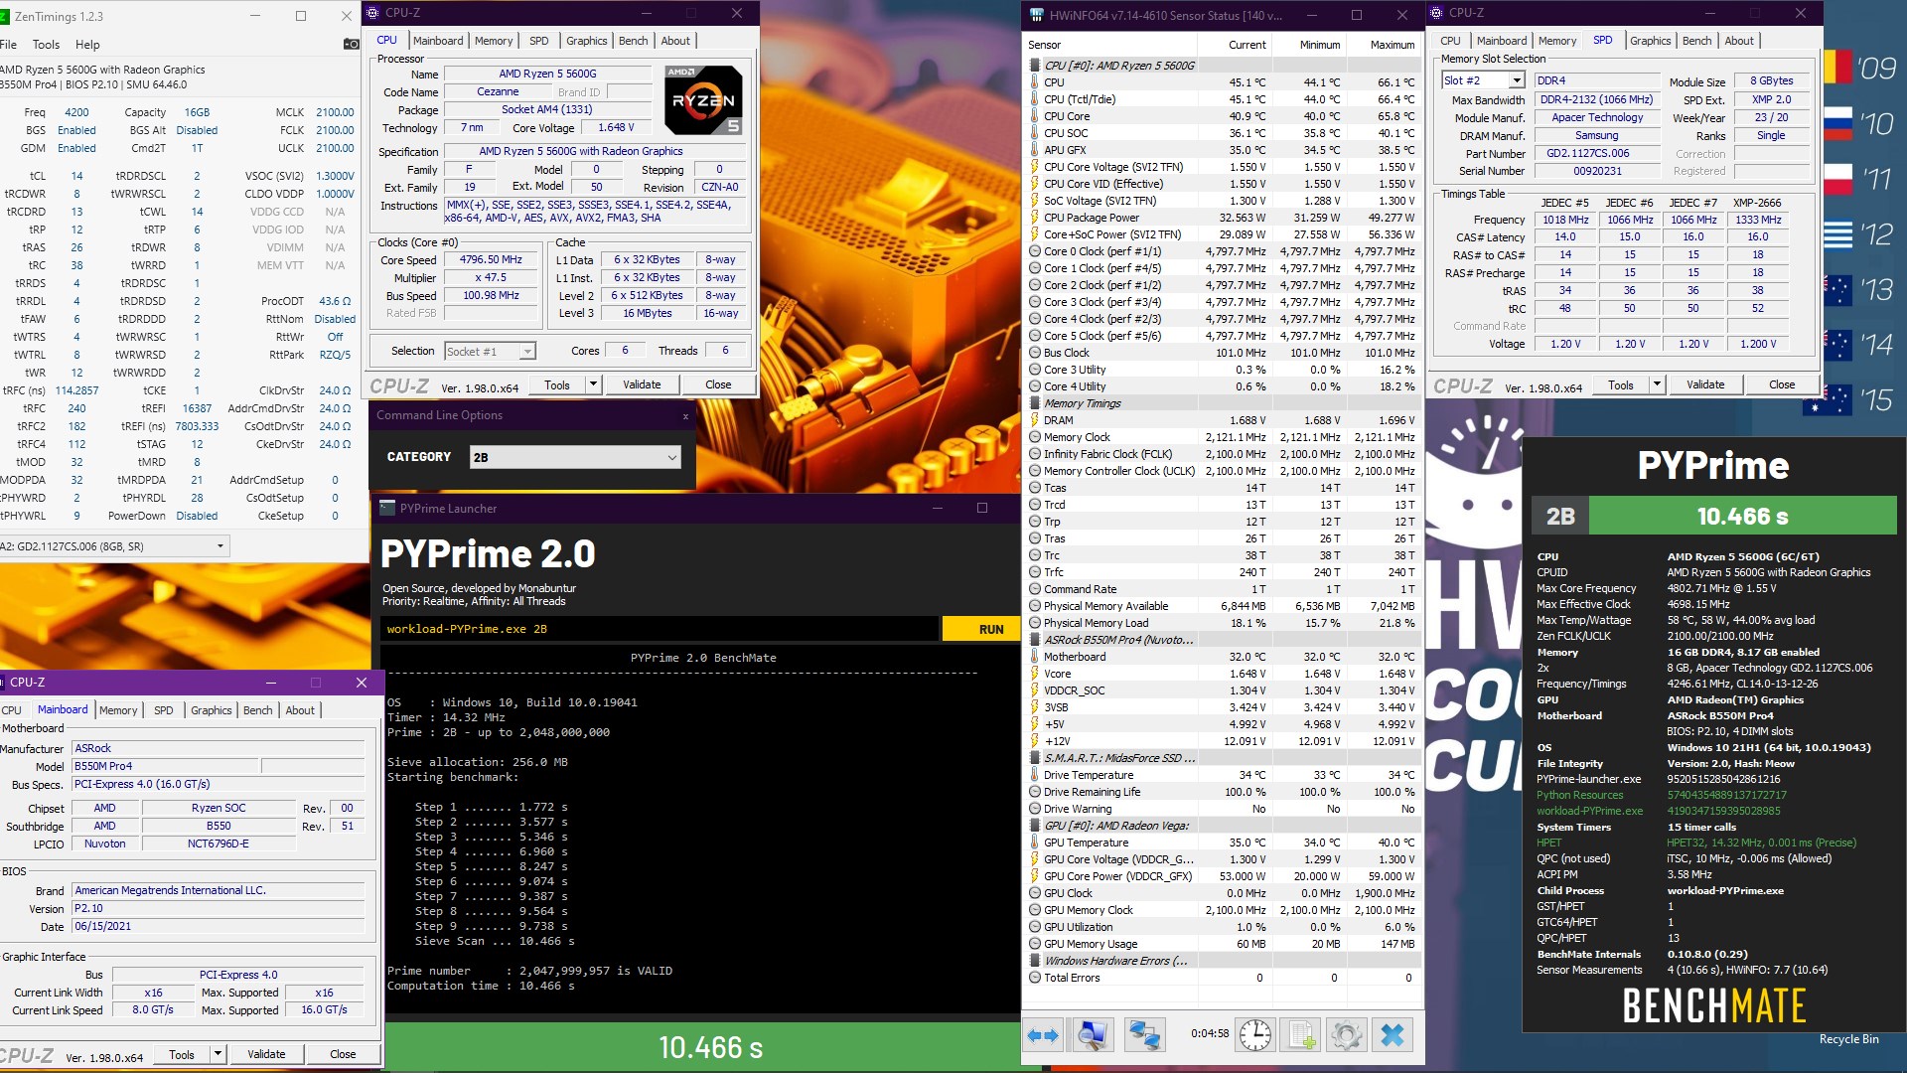Close the Command Line Options panel
Viewport: 1907px width, 1073px height.
click(x=685, y=416)
